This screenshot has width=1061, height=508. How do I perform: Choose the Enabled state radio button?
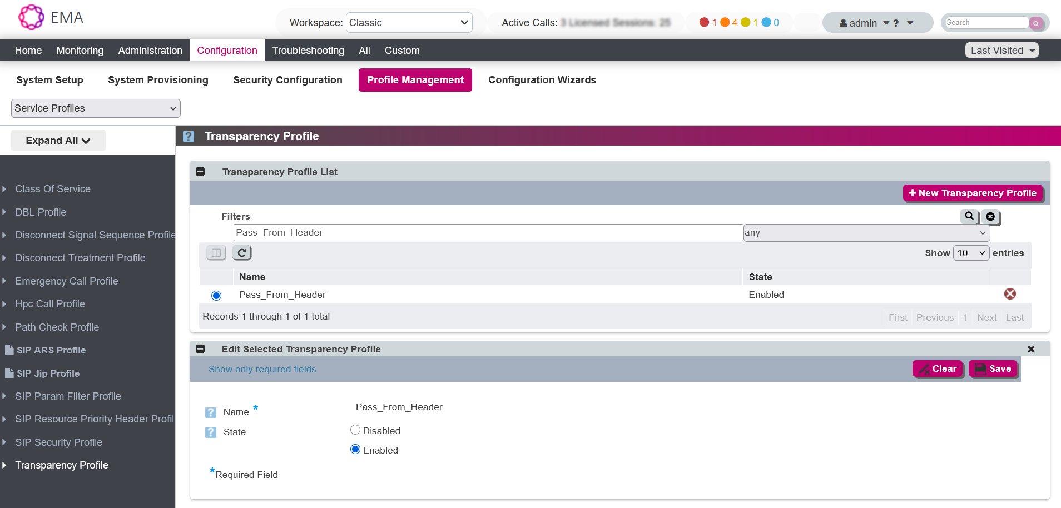[355, 450]
